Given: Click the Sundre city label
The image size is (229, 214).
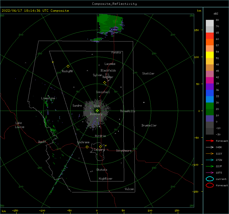Looking at the screenshot, I should point(77,105).
